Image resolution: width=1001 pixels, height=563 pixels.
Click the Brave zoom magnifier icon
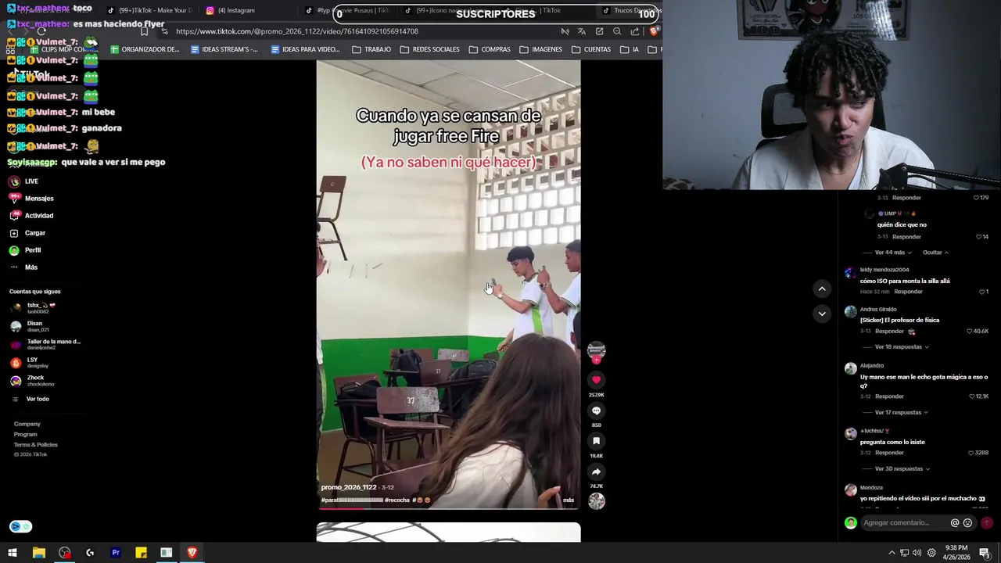617,31
